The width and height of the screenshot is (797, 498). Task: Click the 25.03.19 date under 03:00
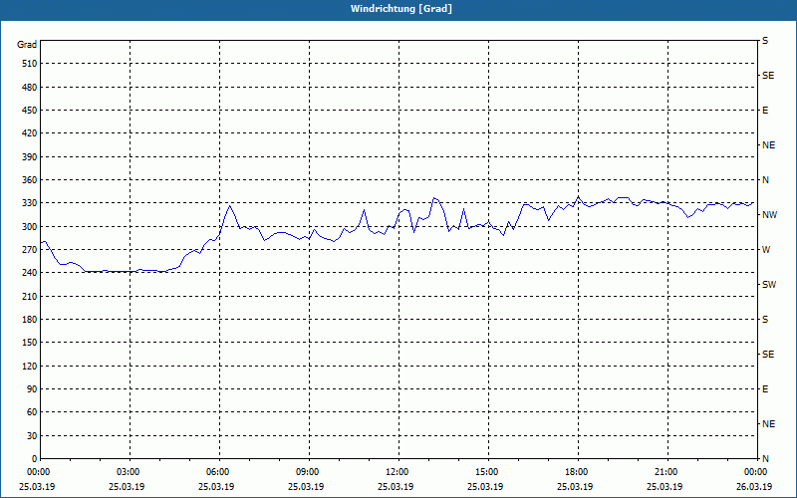(128, 487)
